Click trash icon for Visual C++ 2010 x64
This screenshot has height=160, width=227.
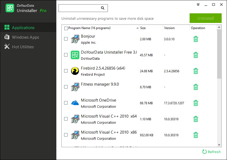pyautogui.click(x=195, y=119)
